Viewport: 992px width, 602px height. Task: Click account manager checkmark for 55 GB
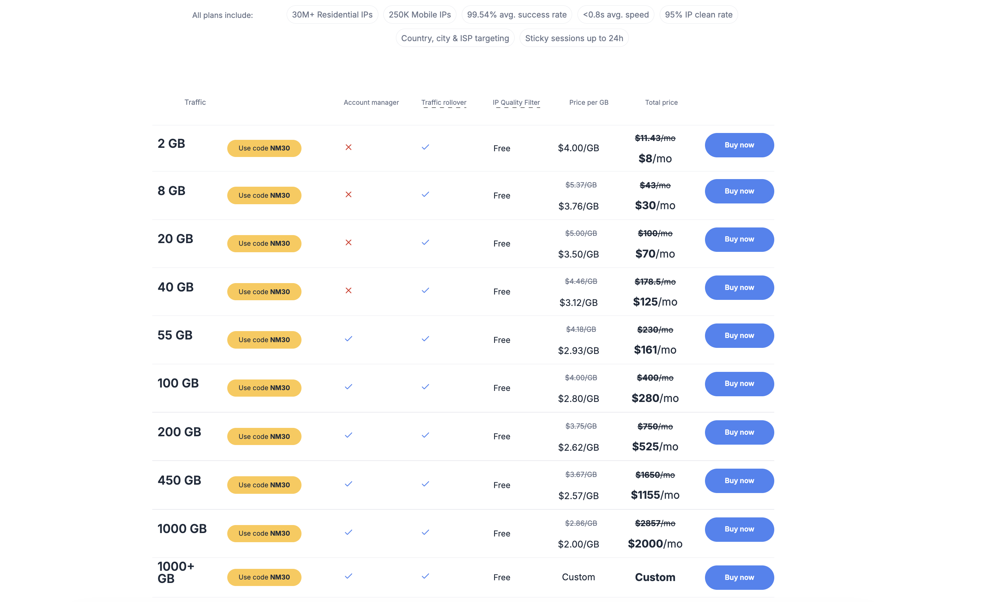348,338
